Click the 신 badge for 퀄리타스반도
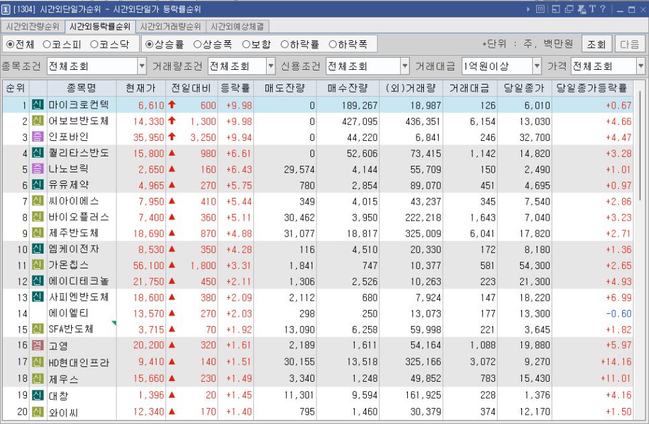Screen dimensions: 649x424 point(38,152)
